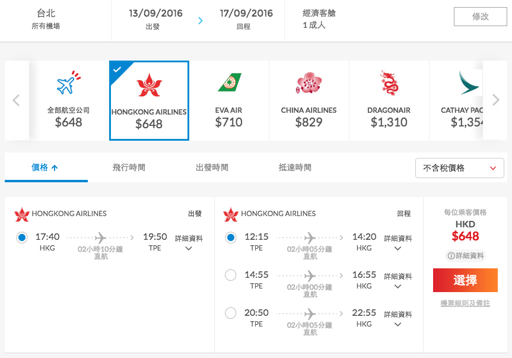Select the 17:40 HKG departure flight radio
512x358 pixels.
22,237
